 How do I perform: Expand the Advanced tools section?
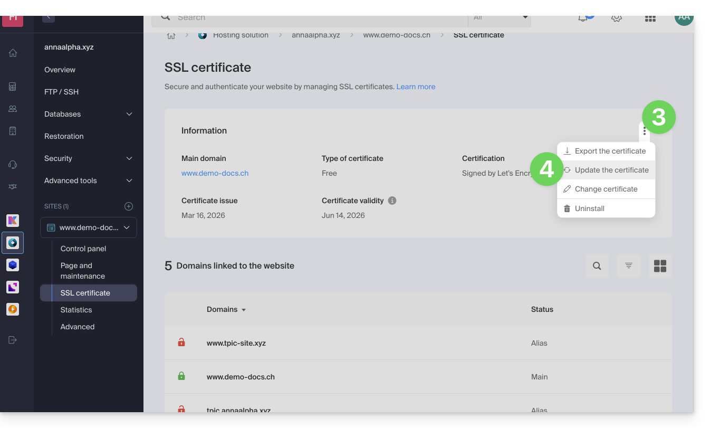click(x=129, y=180)
